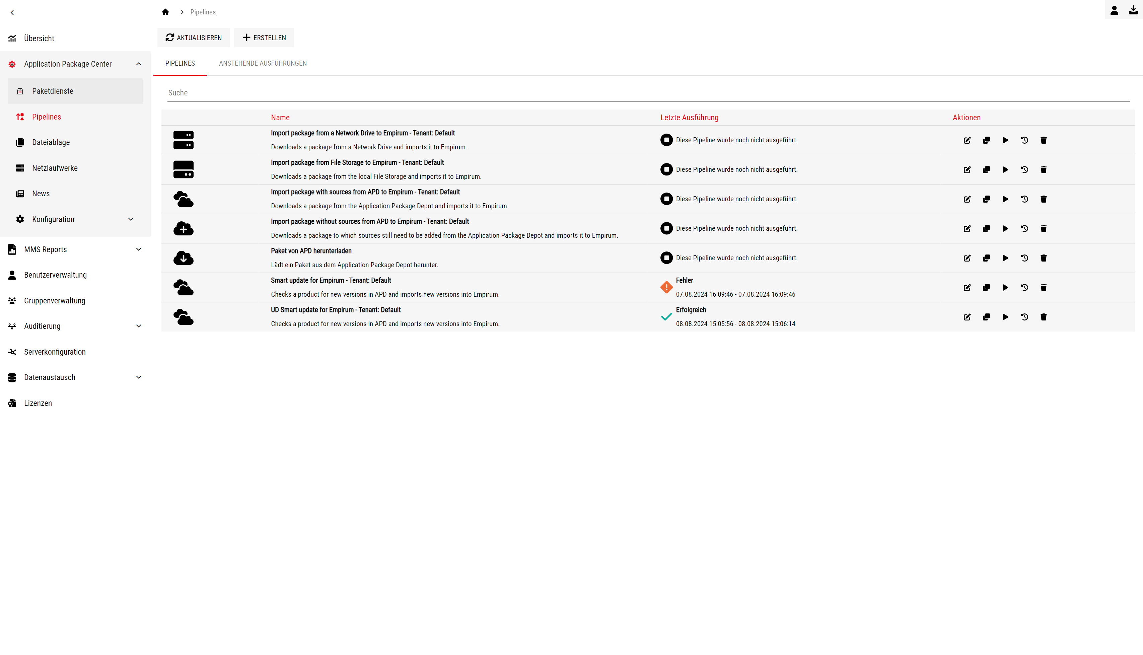Collapse the Application Package Center section
This screenshot has width=1143, height=655.
(x=139, y=64)
